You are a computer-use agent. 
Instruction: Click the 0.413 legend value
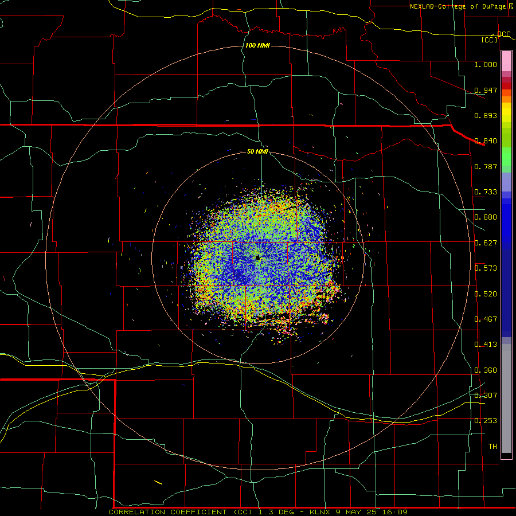[x=486, y=344]
